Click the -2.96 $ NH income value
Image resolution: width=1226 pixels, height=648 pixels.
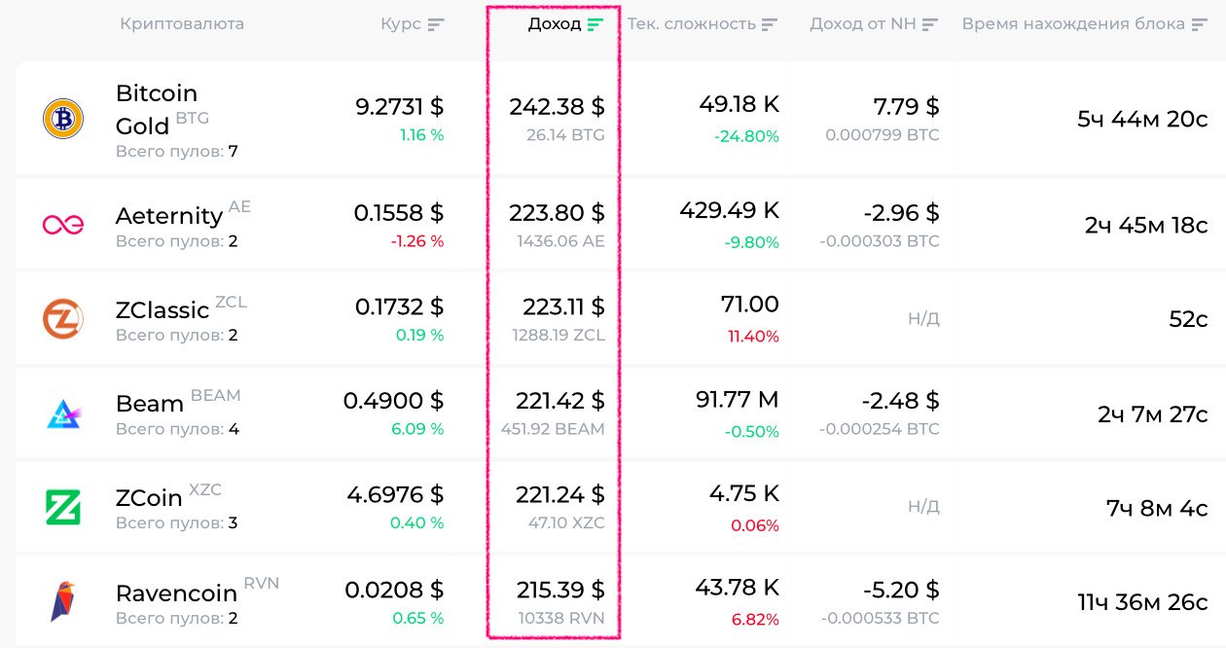pyautogui.click(x=900, y=212)
